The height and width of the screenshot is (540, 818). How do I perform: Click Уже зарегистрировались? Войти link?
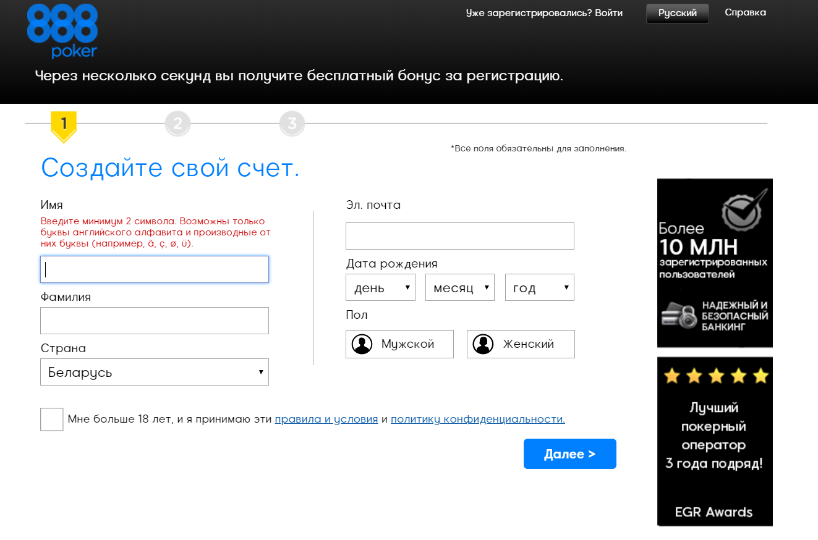point(544,13)
